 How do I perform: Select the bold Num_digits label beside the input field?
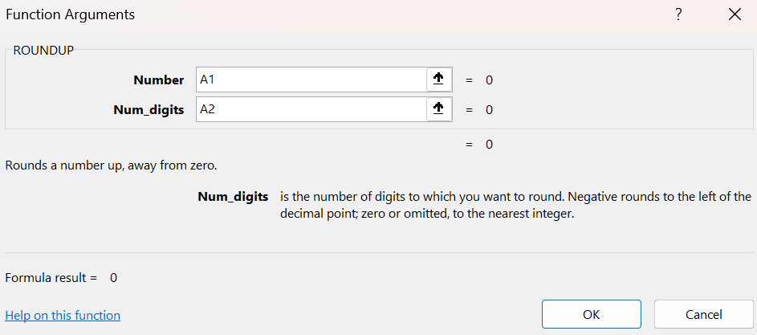tap(149, 110)
